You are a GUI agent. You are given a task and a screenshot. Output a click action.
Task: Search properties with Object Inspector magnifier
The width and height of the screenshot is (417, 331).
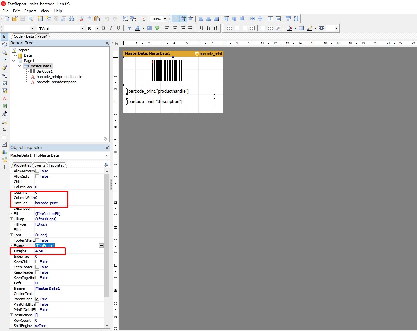click(107, 164)
